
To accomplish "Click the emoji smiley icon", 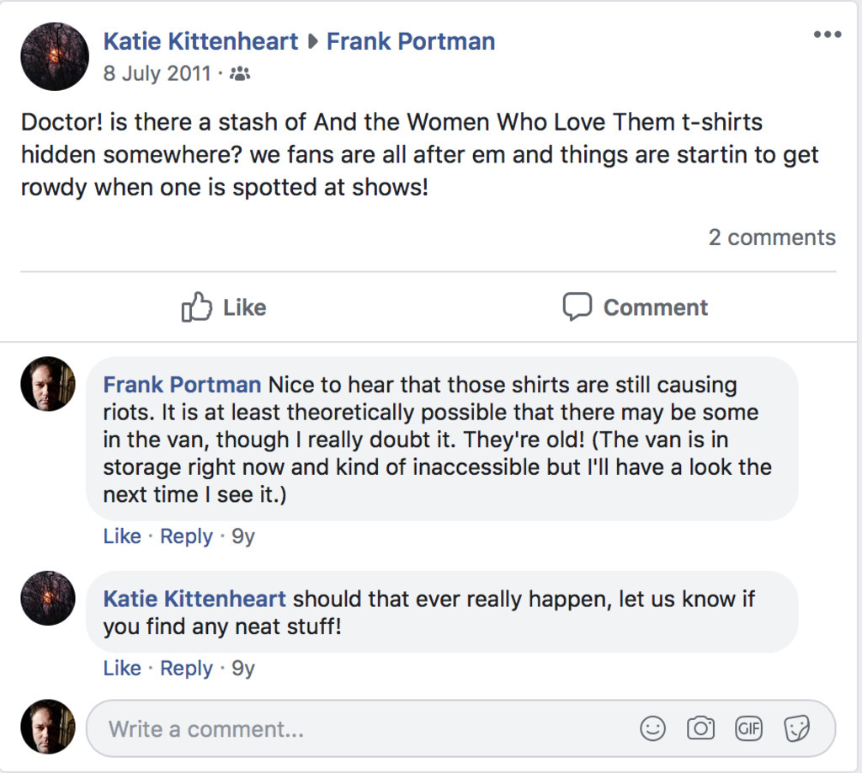I will (652, 728).
